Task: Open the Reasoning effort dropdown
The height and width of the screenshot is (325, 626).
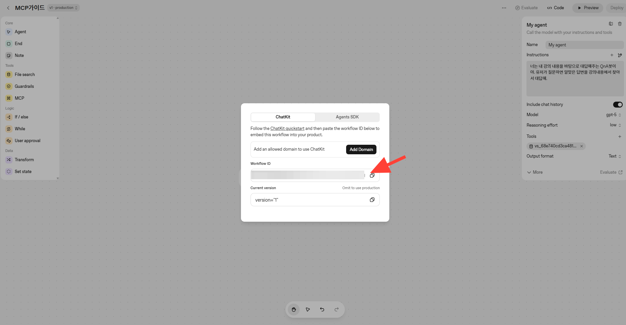Action: pyautogui.click(x=615, y=125)
